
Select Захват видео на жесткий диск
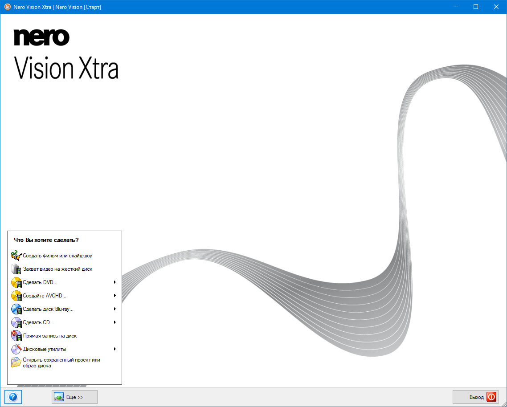click(x=58, y=269)
